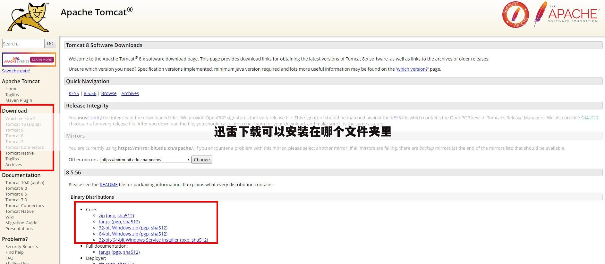
Task: Download the 32-bit Windows zip
Action: pos(118,228)
